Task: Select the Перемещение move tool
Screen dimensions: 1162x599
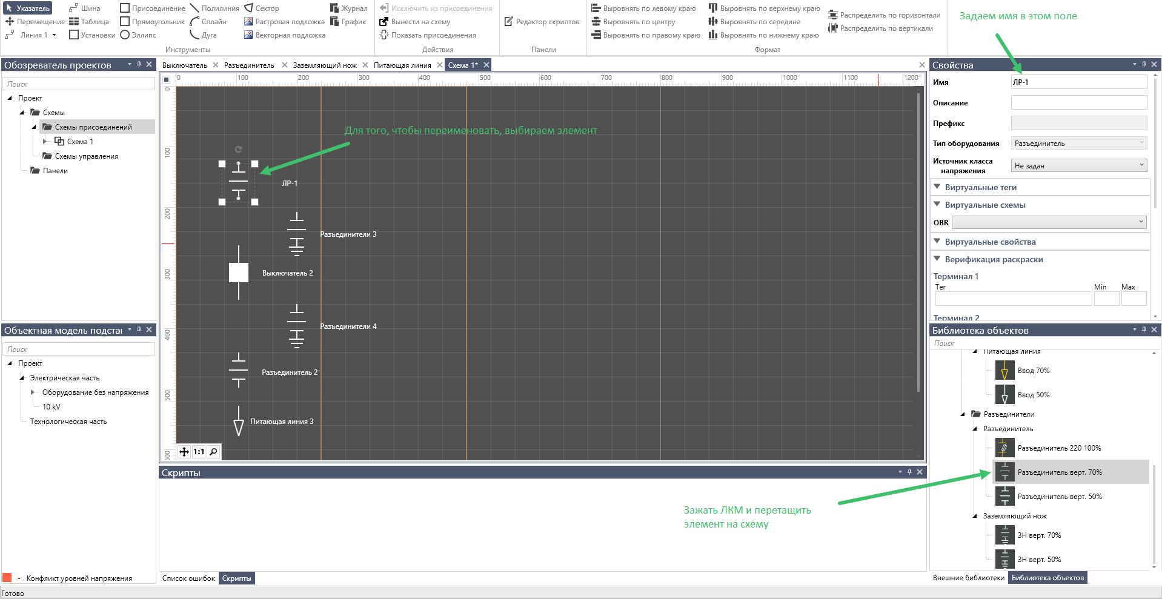Action: click(35, 22)
